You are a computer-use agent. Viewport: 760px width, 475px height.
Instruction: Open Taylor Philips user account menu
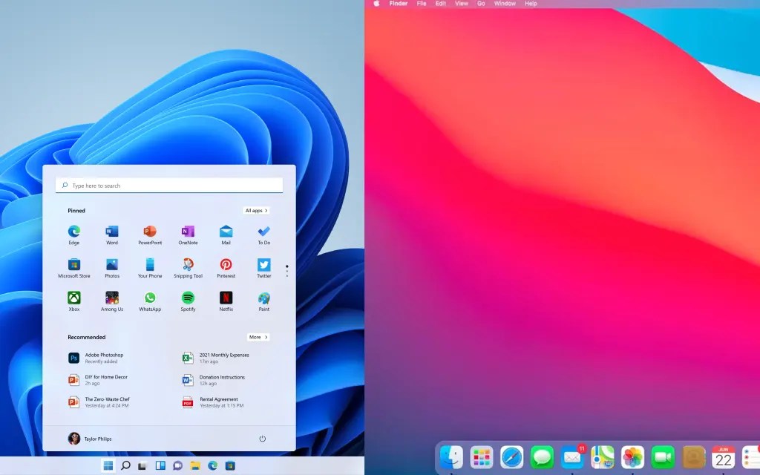click(90, 439)
